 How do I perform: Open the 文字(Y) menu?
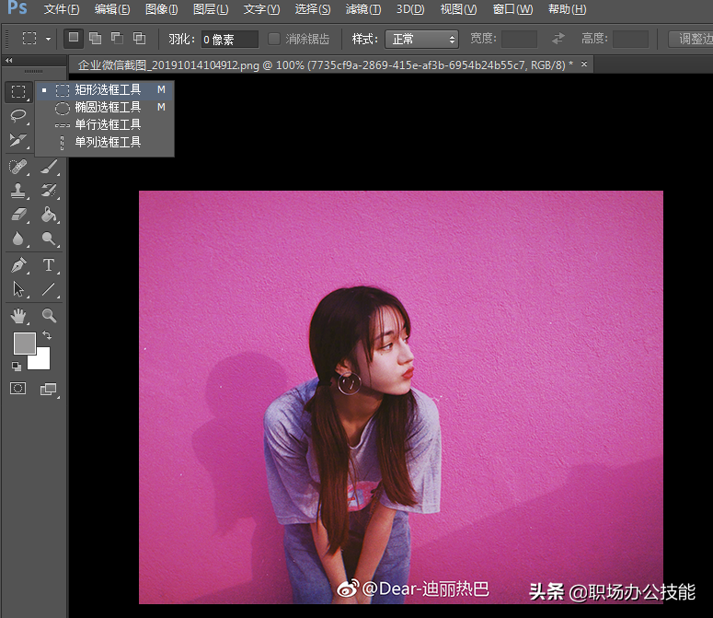click(x=261, y=9)
